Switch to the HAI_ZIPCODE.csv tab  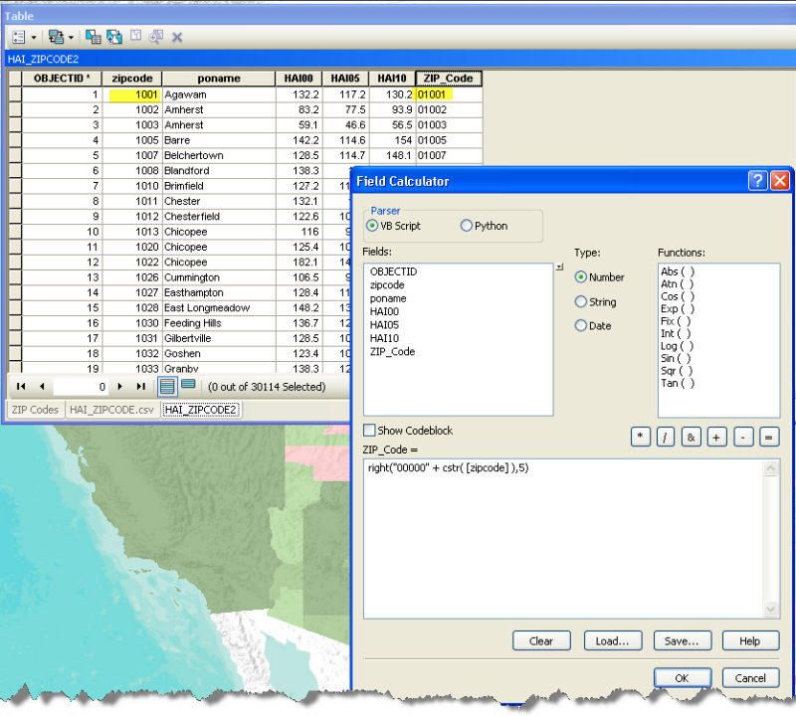pos(111,410)
